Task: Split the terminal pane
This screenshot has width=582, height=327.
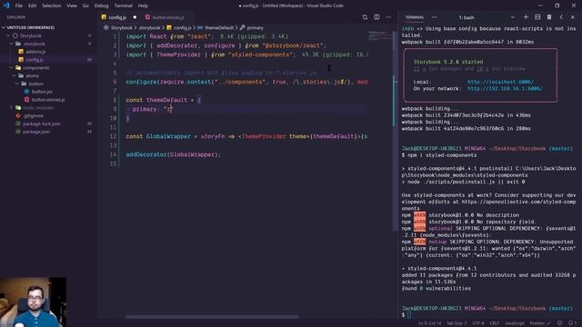Action: pos(537,17)
